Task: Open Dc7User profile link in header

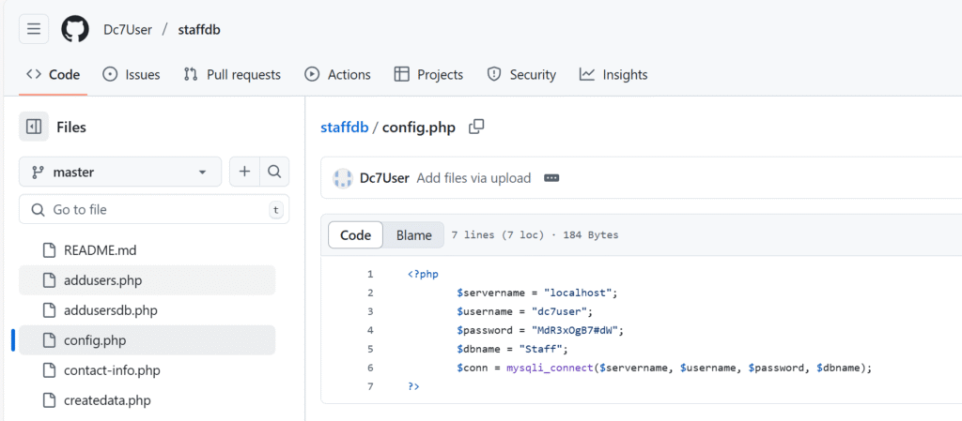Action: 128,29
